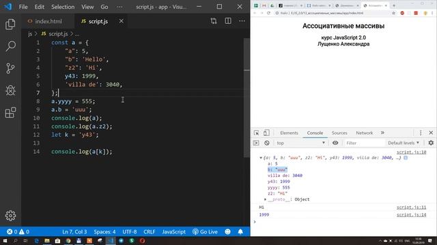Open the Go menu

coord(104,7)
